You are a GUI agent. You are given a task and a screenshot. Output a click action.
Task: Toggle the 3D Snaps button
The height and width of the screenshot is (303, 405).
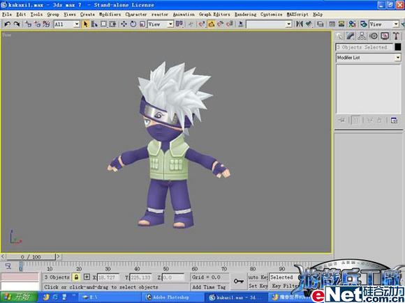click(x=202, y=24)
